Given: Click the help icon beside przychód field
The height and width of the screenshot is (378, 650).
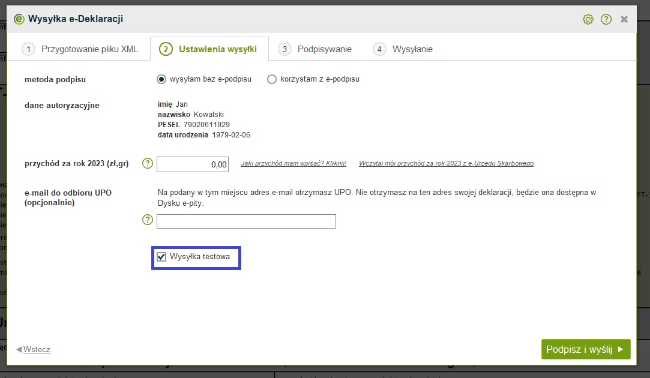Looking at the screenshot, I should 148,163.
